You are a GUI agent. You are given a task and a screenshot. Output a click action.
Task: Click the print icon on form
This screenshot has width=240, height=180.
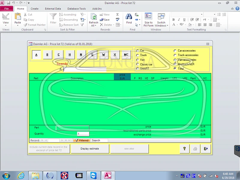click(195, 148)
